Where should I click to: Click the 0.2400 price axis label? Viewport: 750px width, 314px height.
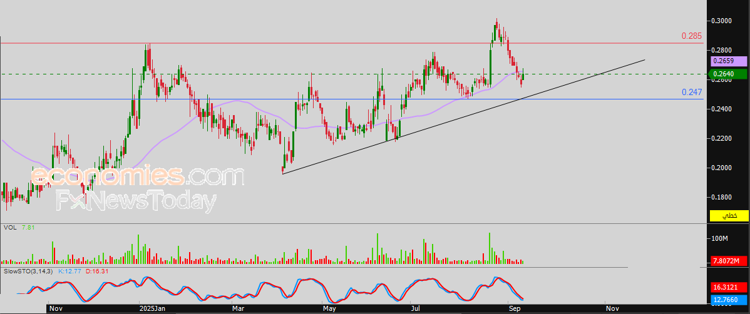tap(722, 109)
